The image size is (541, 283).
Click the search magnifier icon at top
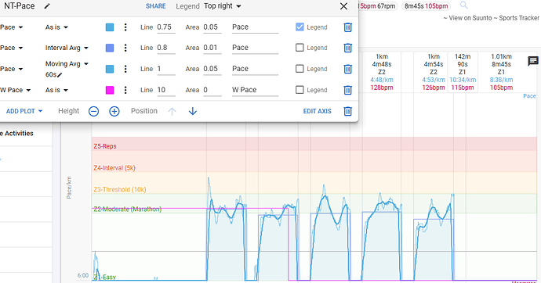[463, 5]
